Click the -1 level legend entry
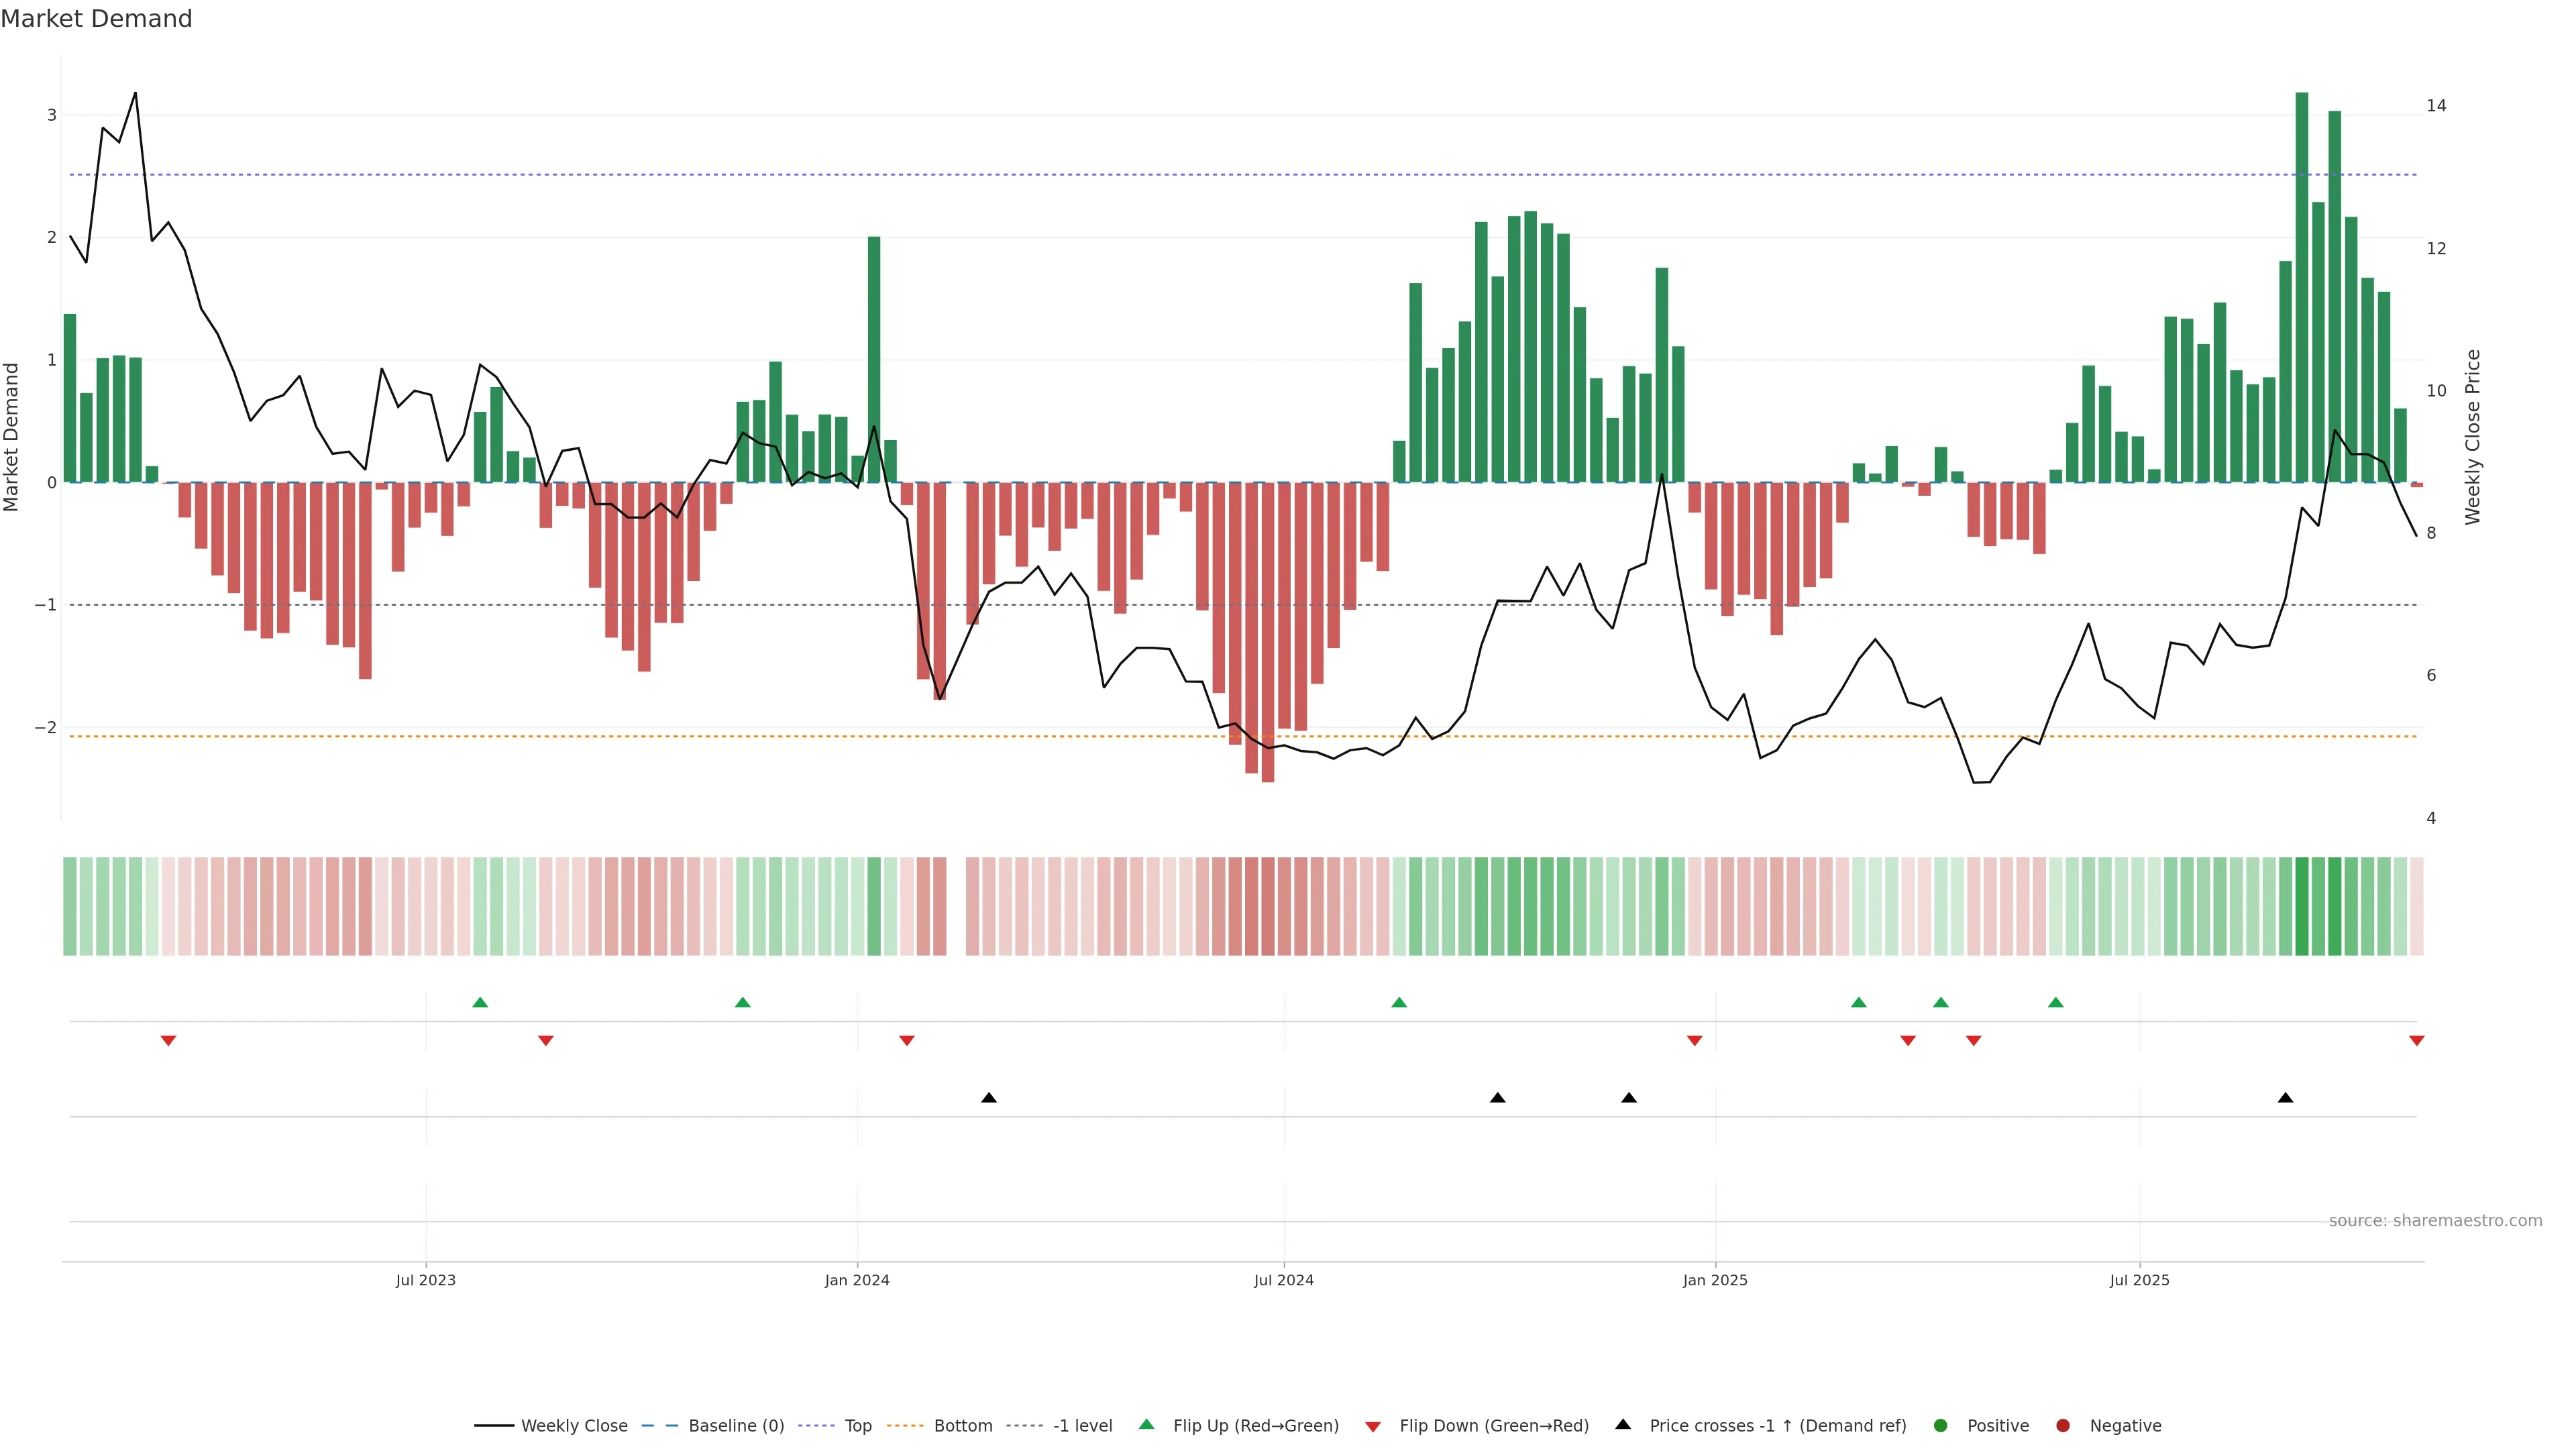Viewport: 2576px width, 1449px height. click(x=1082, y=1426)
